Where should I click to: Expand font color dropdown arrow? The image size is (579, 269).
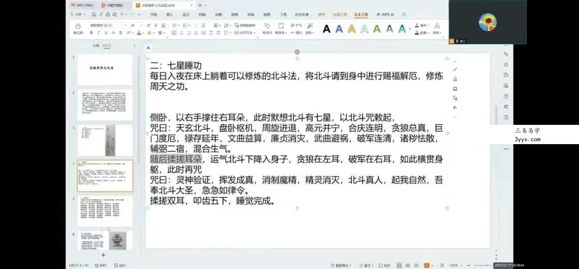coord(143,33)
